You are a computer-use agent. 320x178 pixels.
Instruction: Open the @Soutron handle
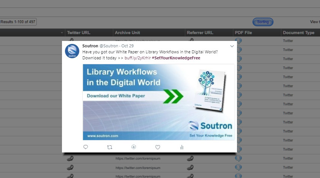109,46
